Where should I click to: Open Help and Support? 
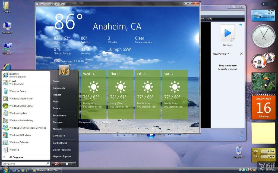[x=62, y=157]
